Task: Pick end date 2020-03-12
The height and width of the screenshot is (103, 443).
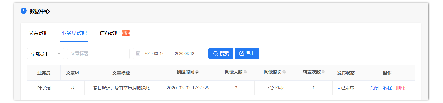Action: (x=184, y=54)
